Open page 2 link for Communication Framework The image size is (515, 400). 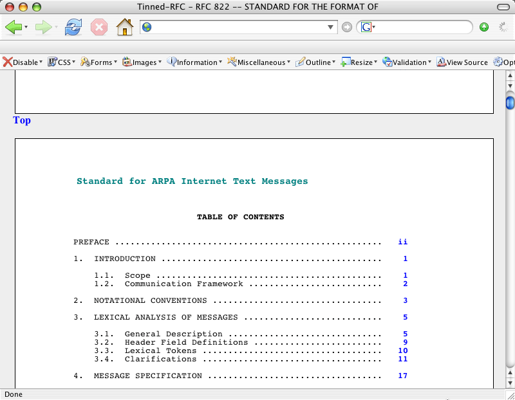point(406,284)
